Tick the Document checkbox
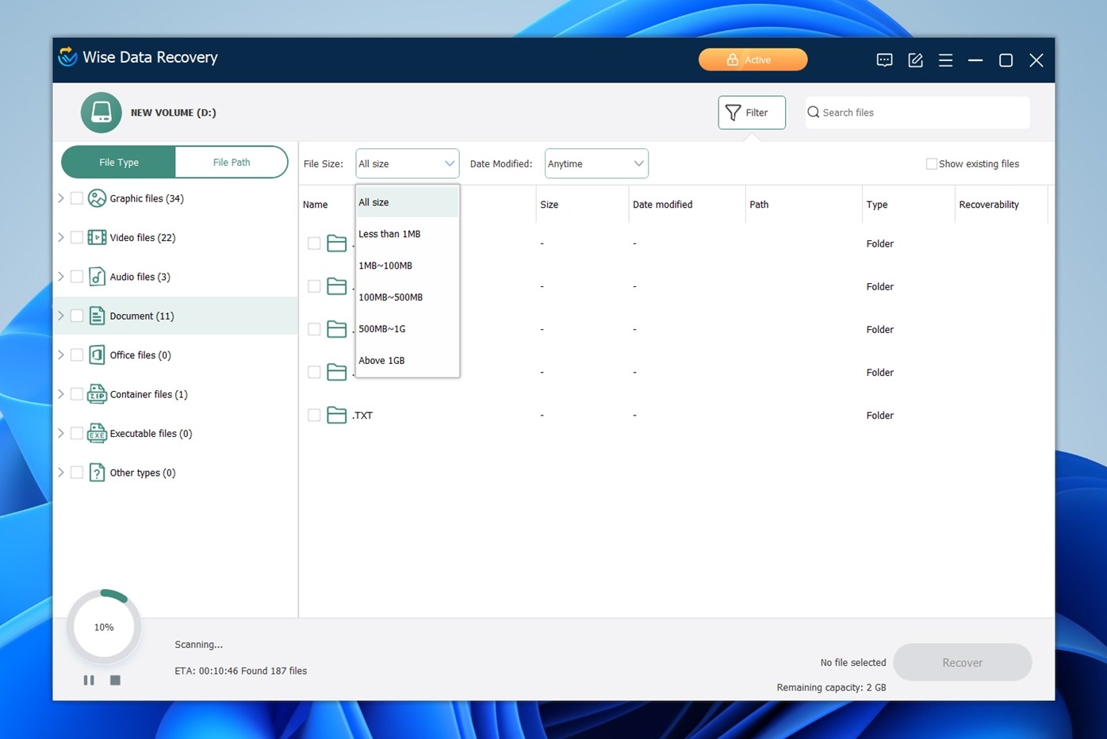The height and width of the screenshot is (739, 1107). pos(77,316)
